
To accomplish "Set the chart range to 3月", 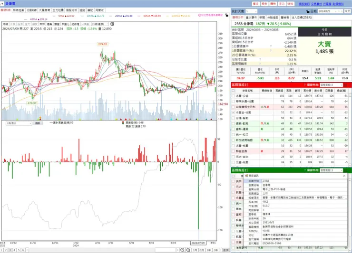I will click(x=195, y=250).
